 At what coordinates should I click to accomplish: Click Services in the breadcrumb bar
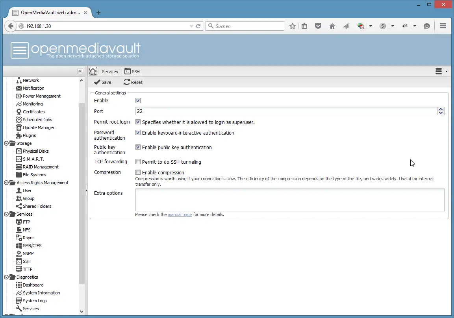tap(110, 72)
